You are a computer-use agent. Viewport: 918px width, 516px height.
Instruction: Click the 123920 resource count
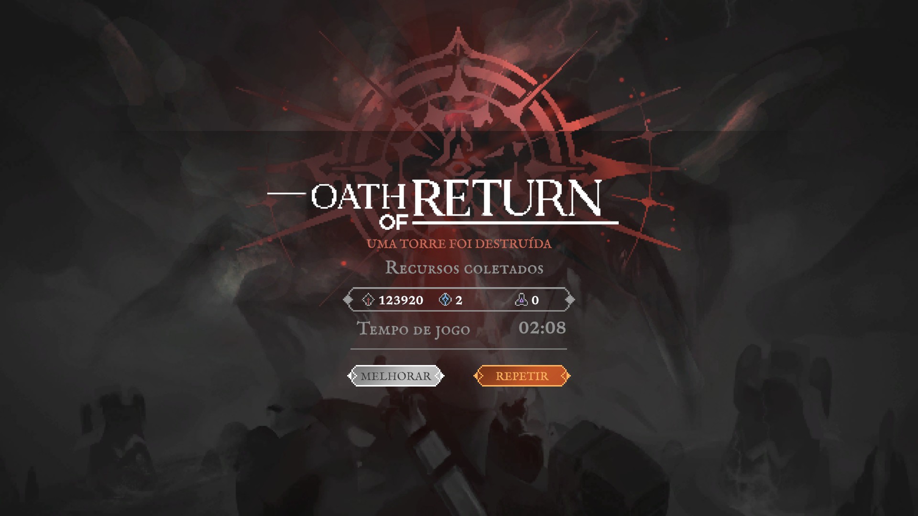pos(401,300)
